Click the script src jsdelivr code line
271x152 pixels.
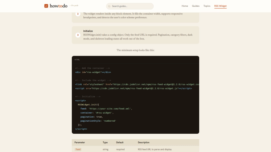133,88
